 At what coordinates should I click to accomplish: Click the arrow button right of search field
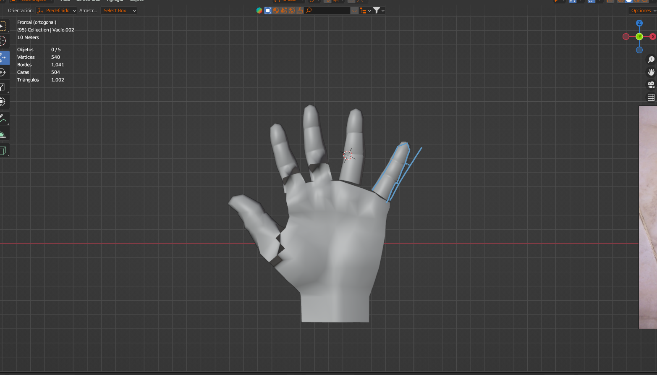pos(355,10)
